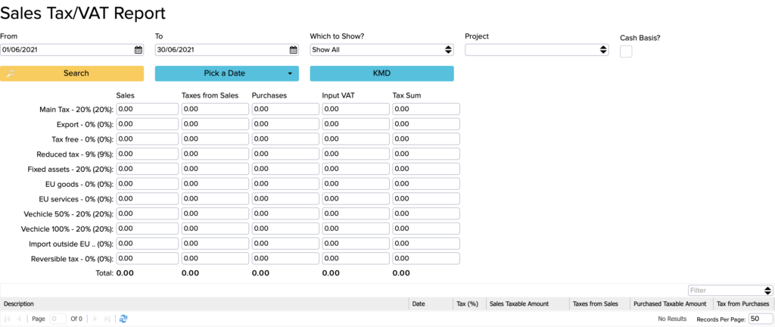This screenshot has width=775, height=327.
Task: Go to last page using pager icon
Action: pos(107,319)
